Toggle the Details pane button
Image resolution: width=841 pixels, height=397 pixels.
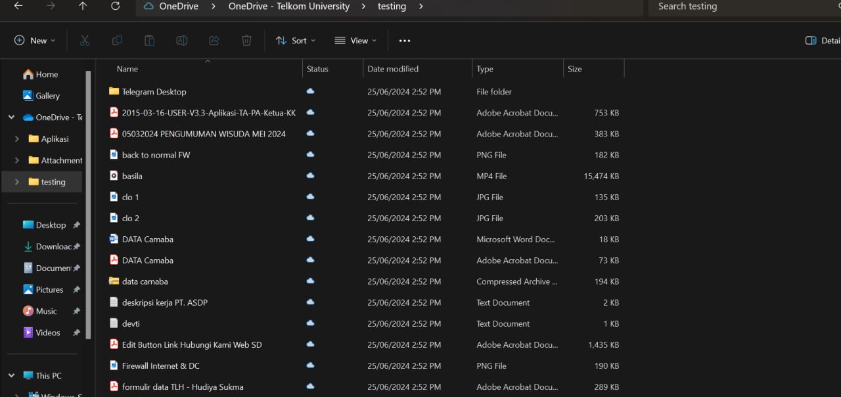click(x=822, y=41)
